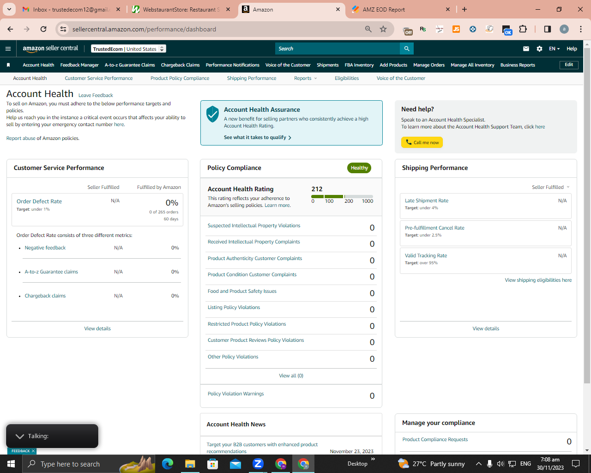Launch Microsoft Edge from the taskbar
The width and height of the screenshot is (591, 473).
tap(168, 464)
